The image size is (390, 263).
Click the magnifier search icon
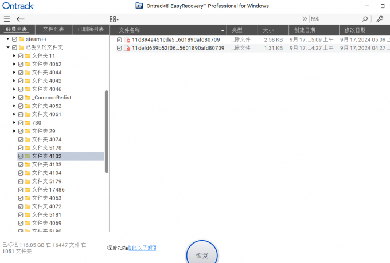365,19
